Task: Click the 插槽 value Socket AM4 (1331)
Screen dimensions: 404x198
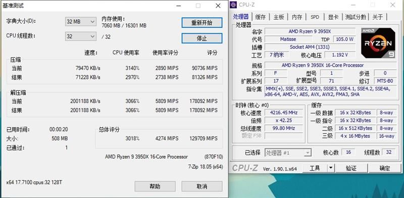Action: pos(310,47)
